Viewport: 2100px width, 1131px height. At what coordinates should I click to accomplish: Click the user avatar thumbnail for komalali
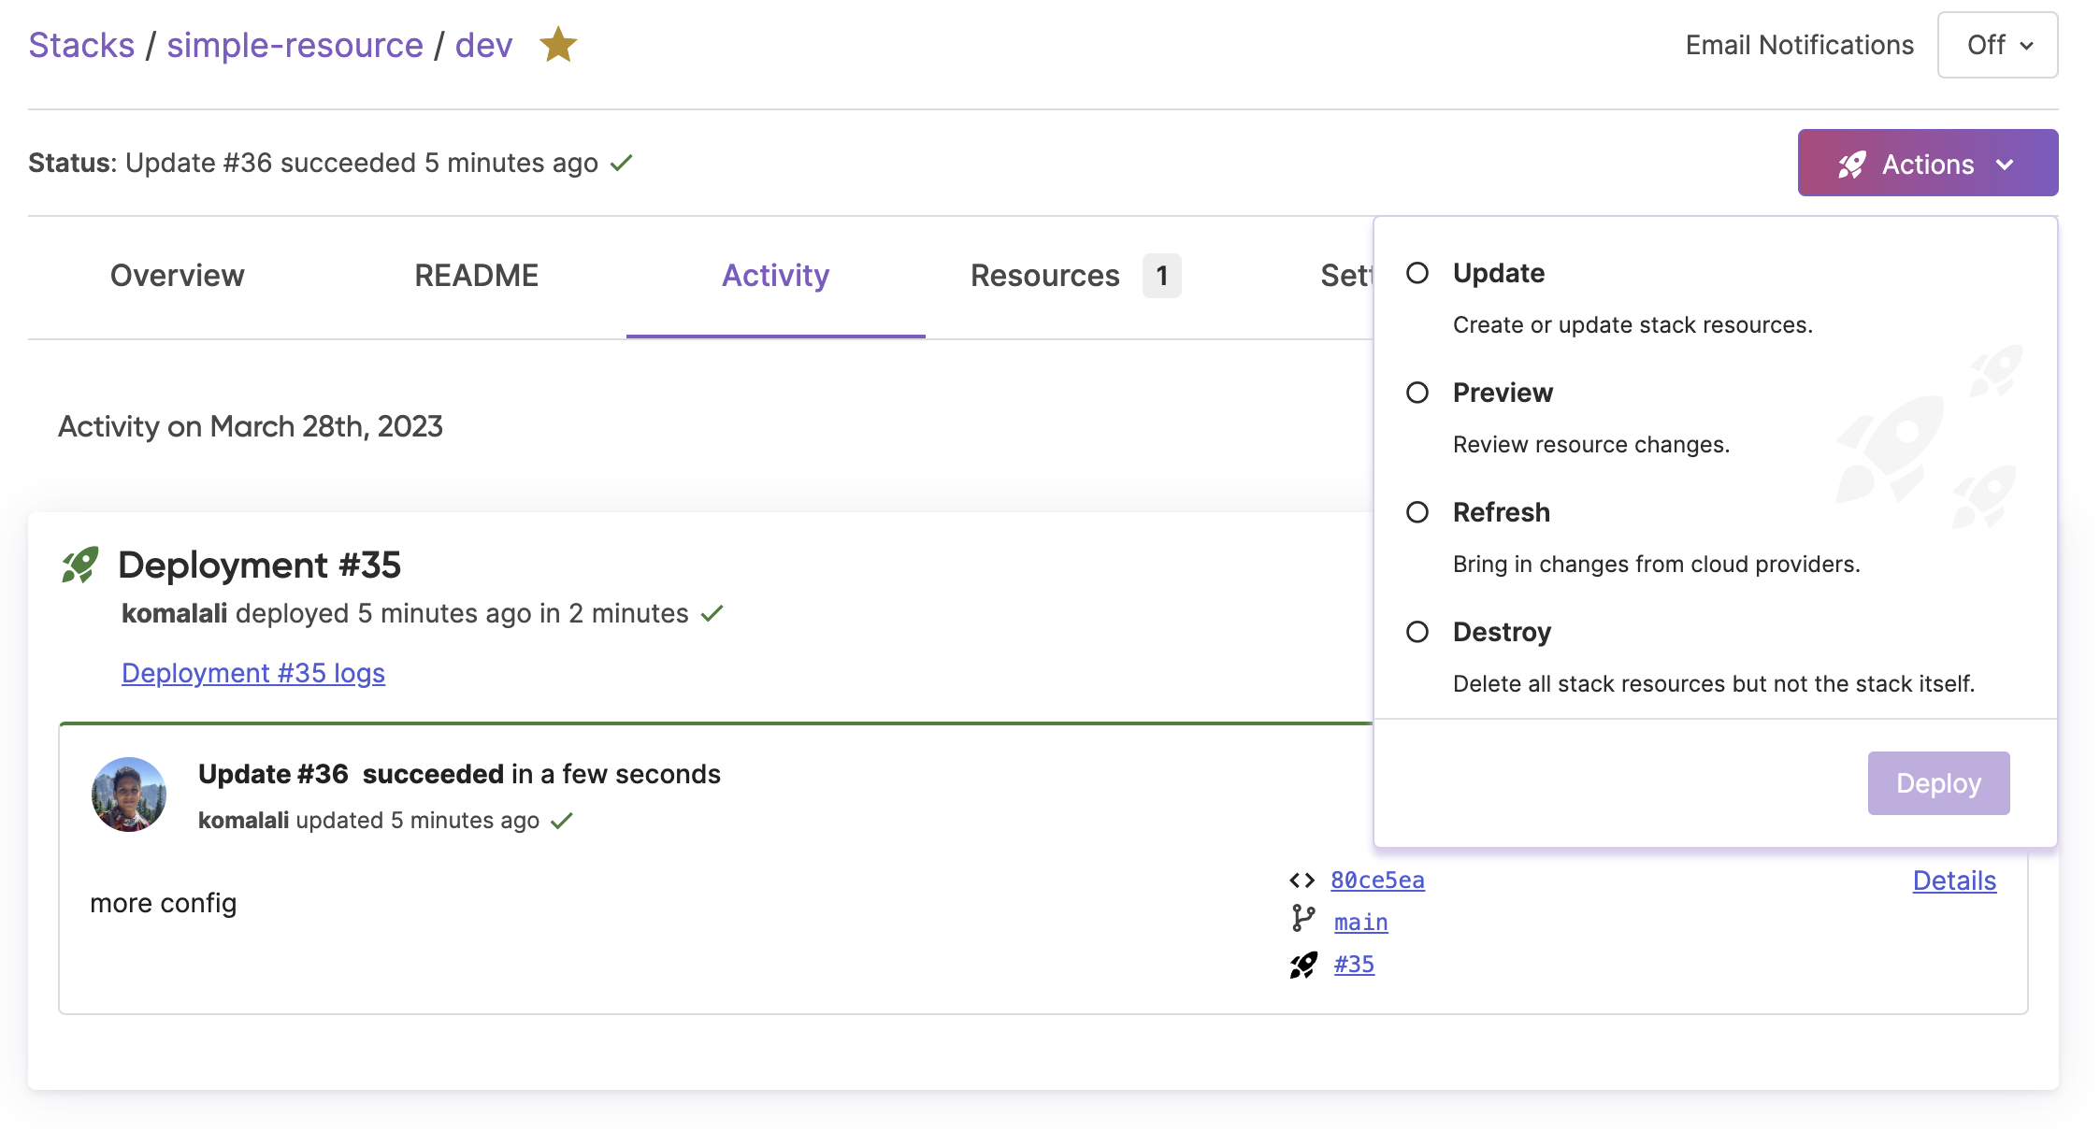pyautogui.click(x=132, y=795)
